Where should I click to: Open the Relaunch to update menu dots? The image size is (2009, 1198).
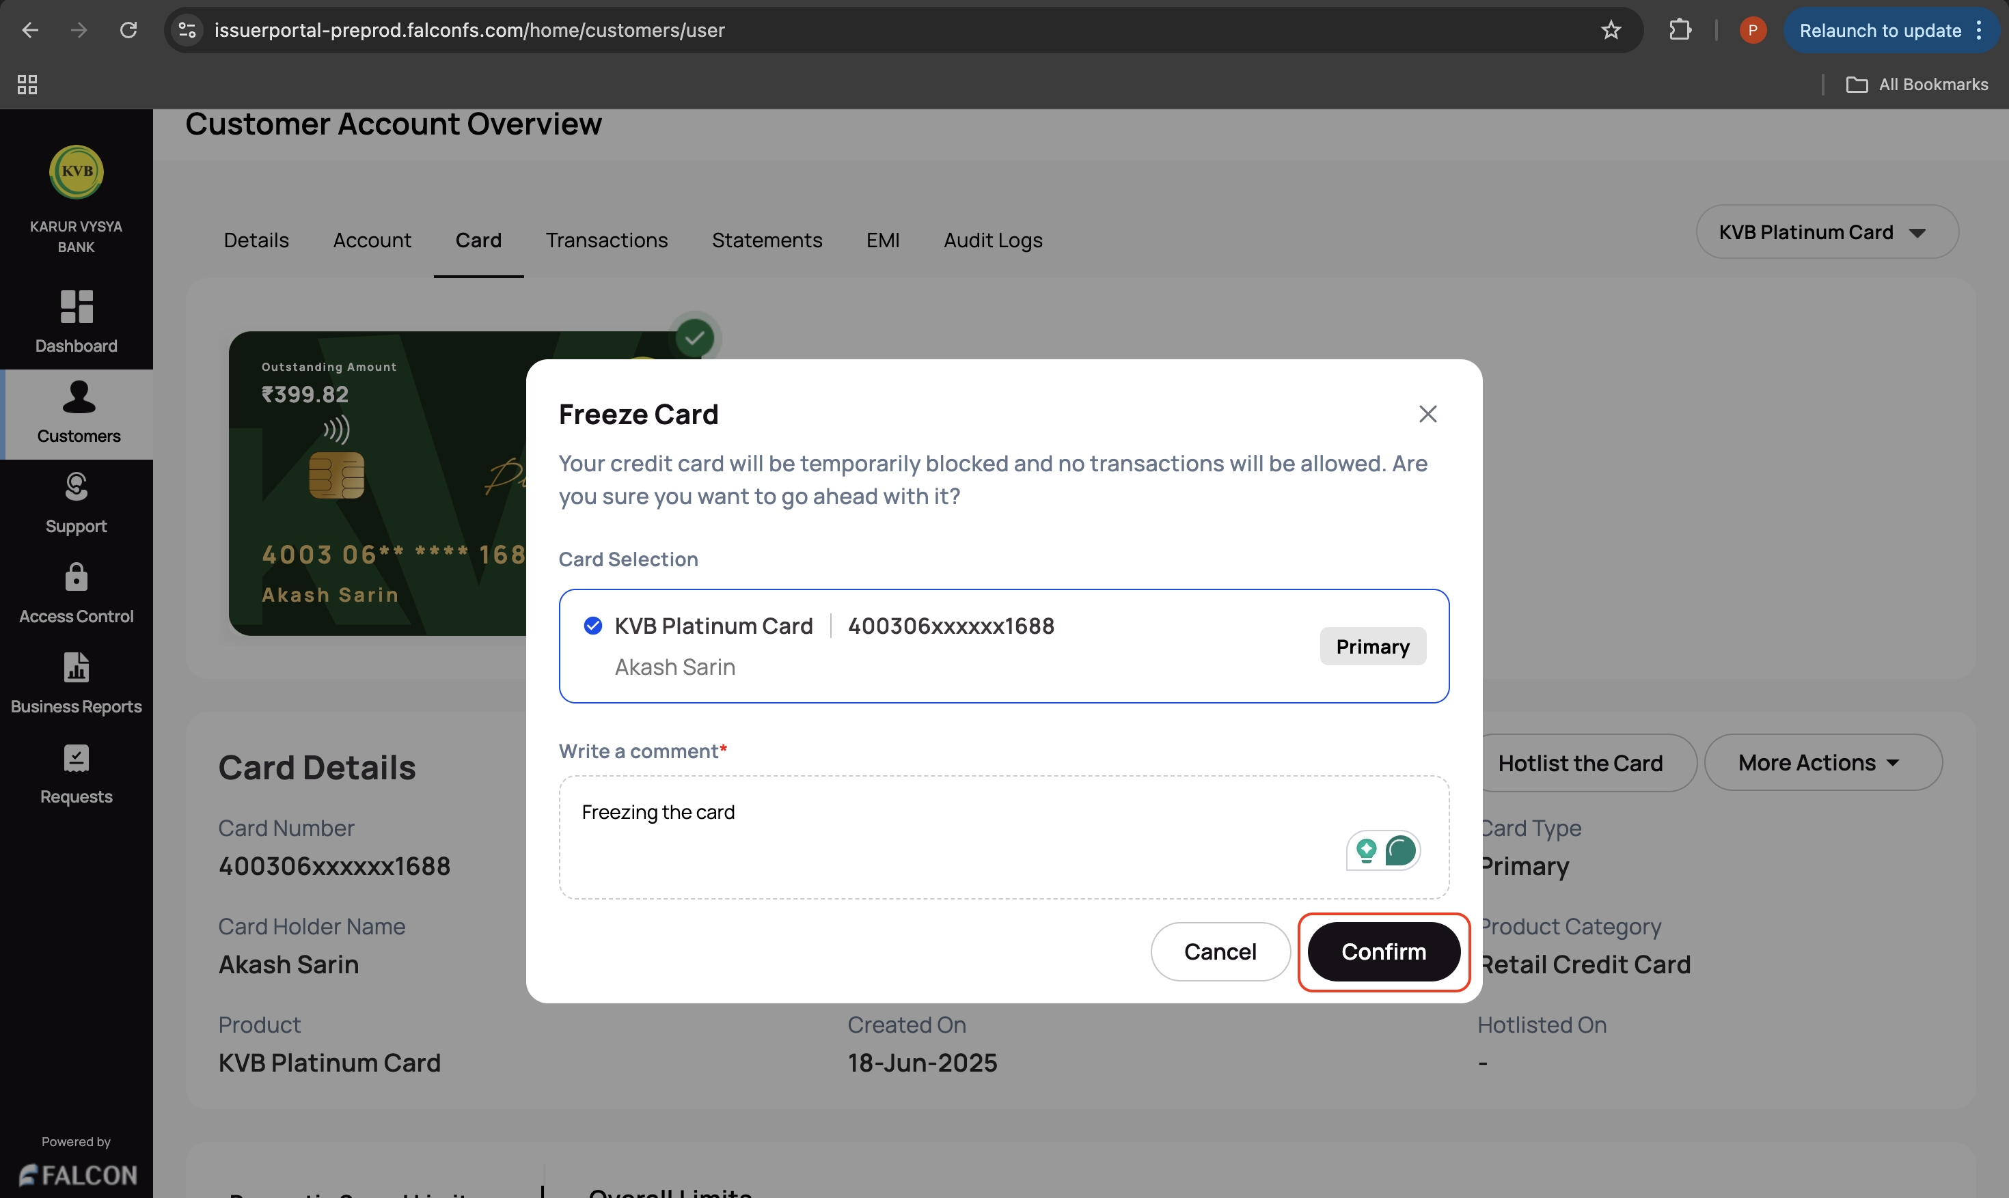(1979, 31)
